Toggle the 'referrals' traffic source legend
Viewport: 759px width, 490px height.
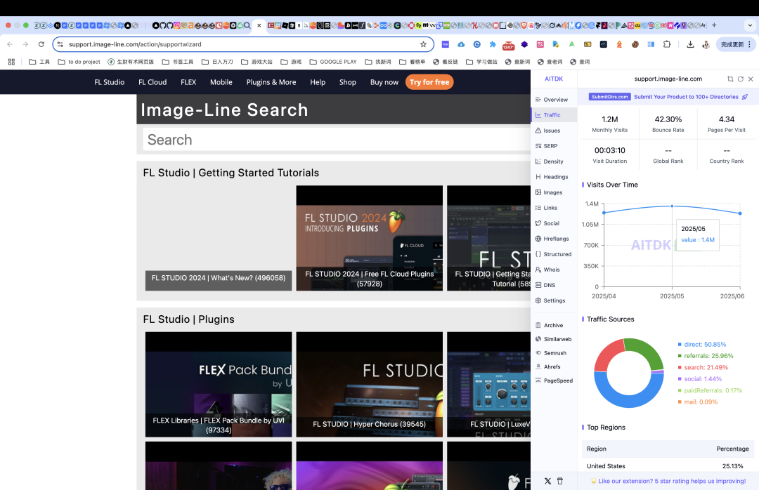coord(706,356)
